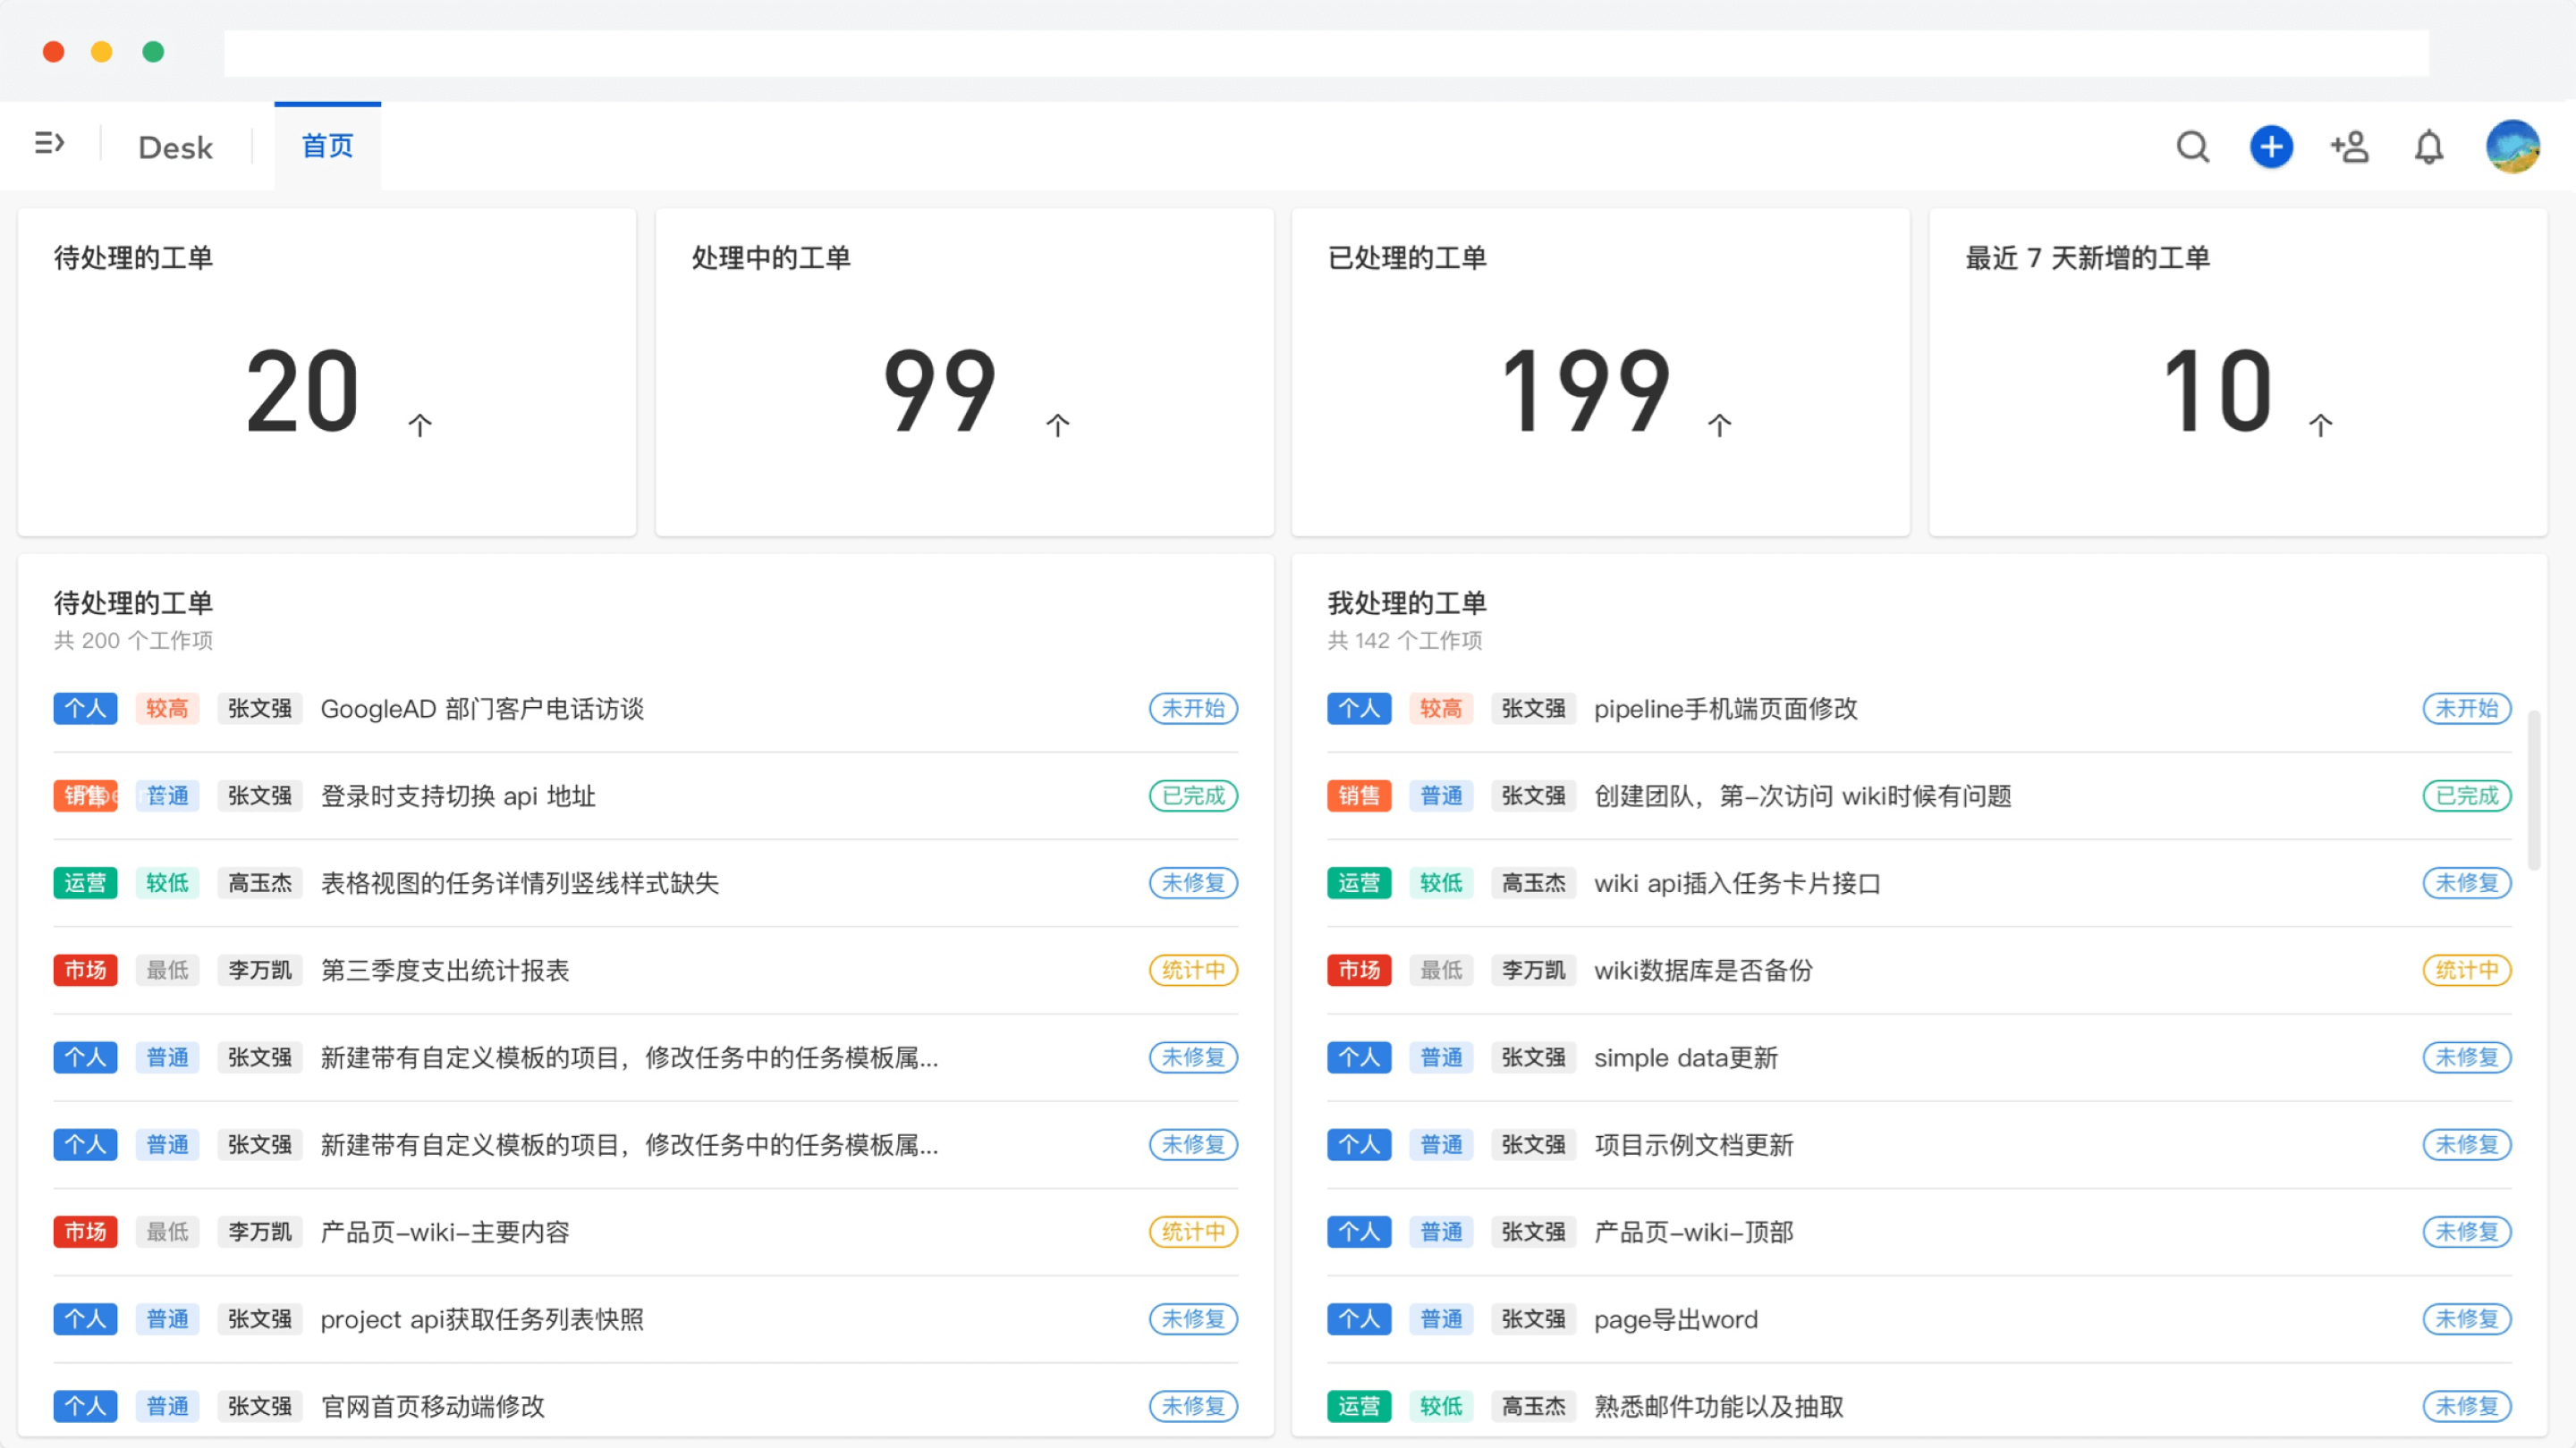
Task: Click 统计中 status on 第三季度支出统计报表
Action: pos(1193,971)
